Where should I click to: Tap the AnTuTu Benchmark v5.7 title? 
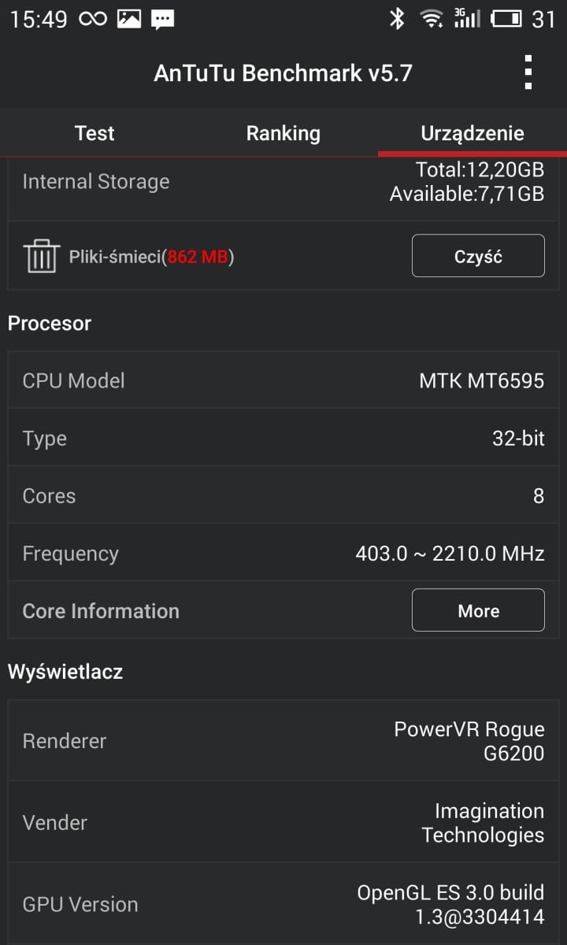pos(283,73)
